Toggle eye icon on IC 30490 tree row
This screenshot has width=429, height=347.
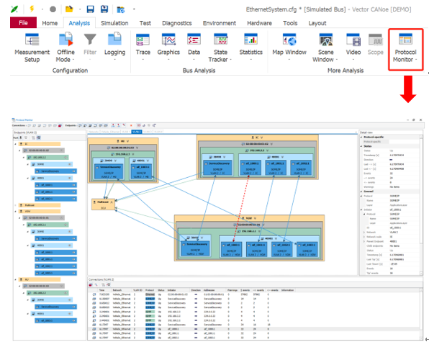pyautogui.click(x=70, y=164)
